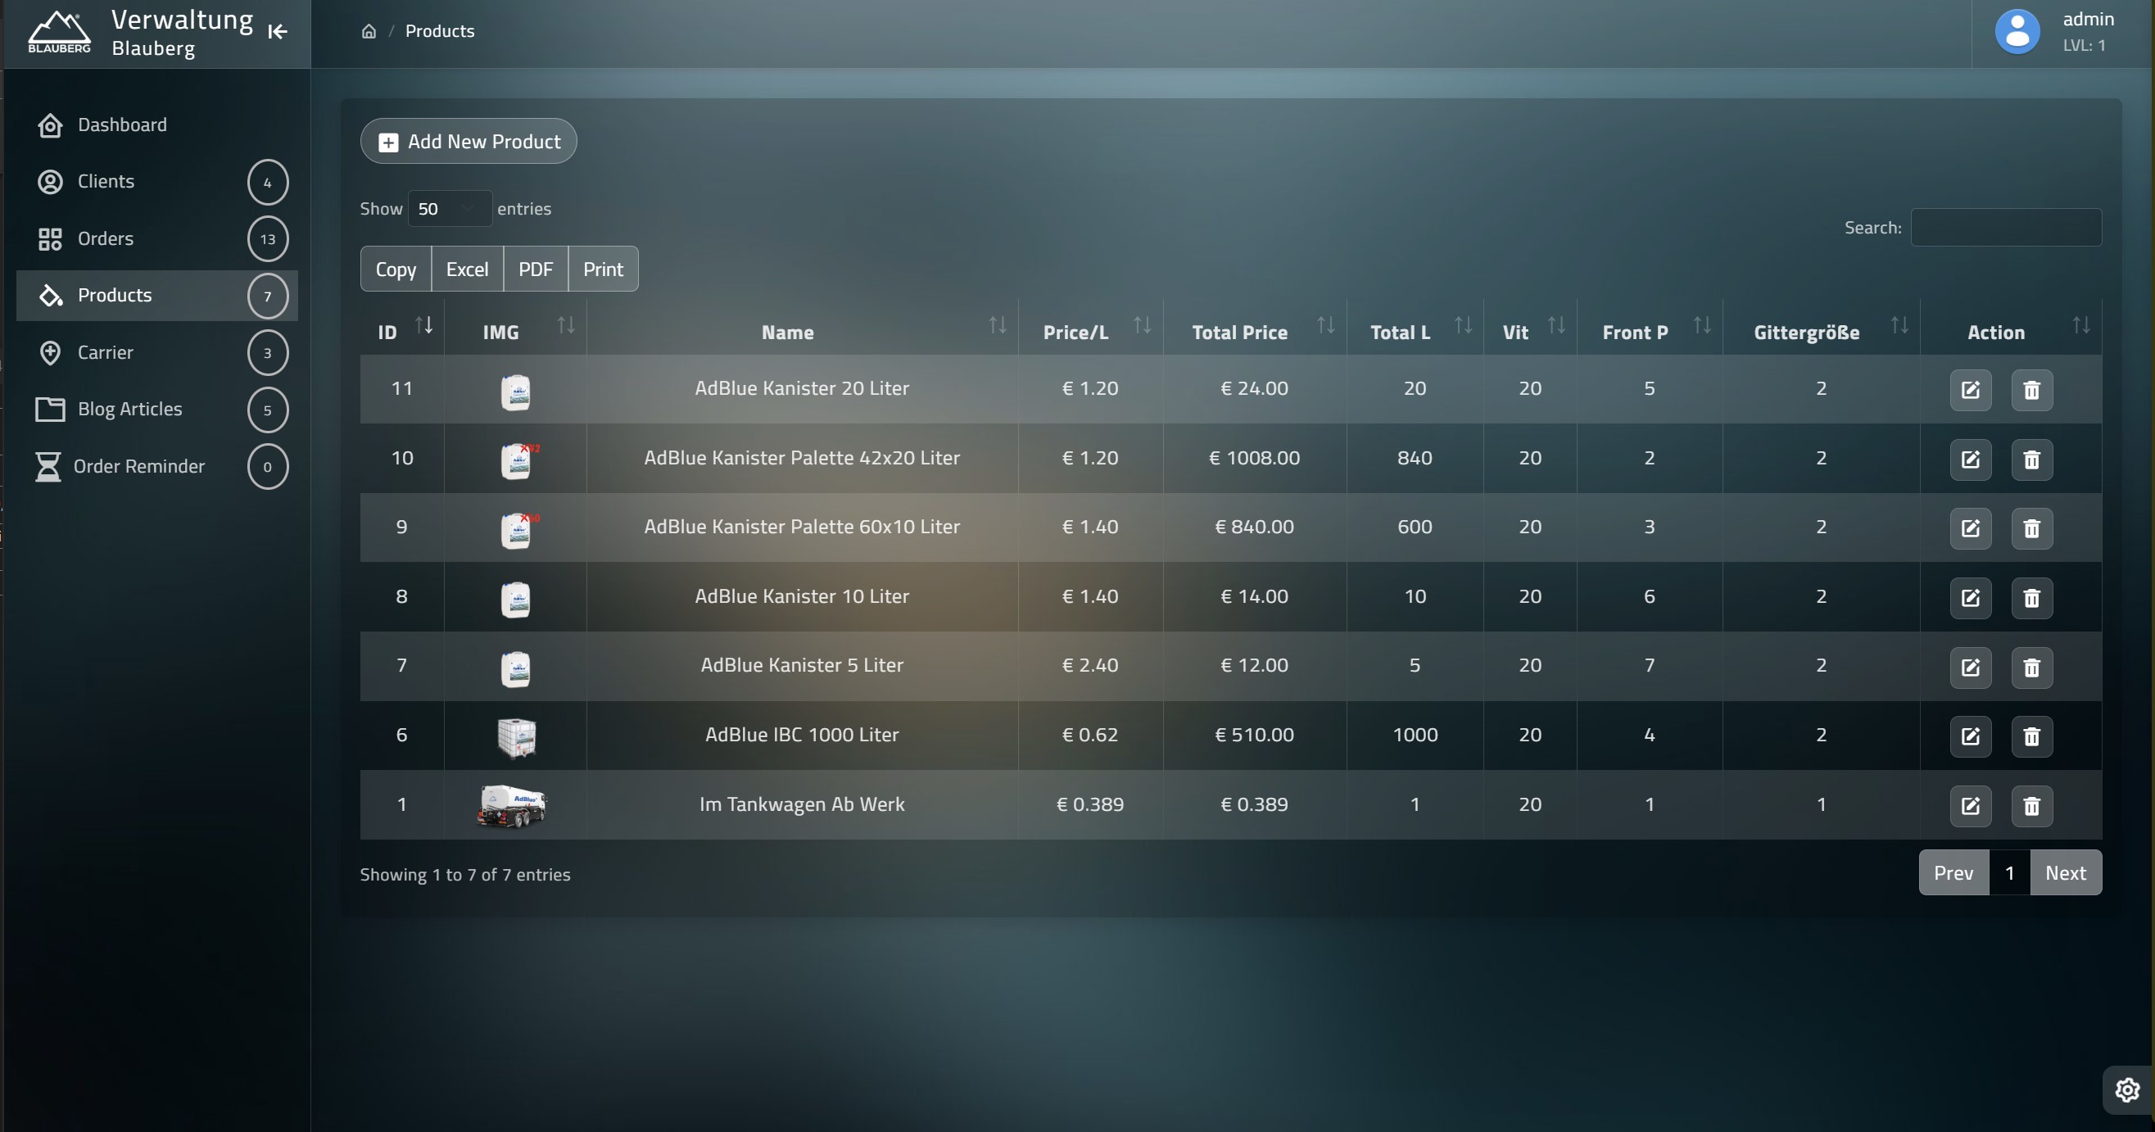
Task: Click the € 1008.00 total price cell
Action: 1255,458
